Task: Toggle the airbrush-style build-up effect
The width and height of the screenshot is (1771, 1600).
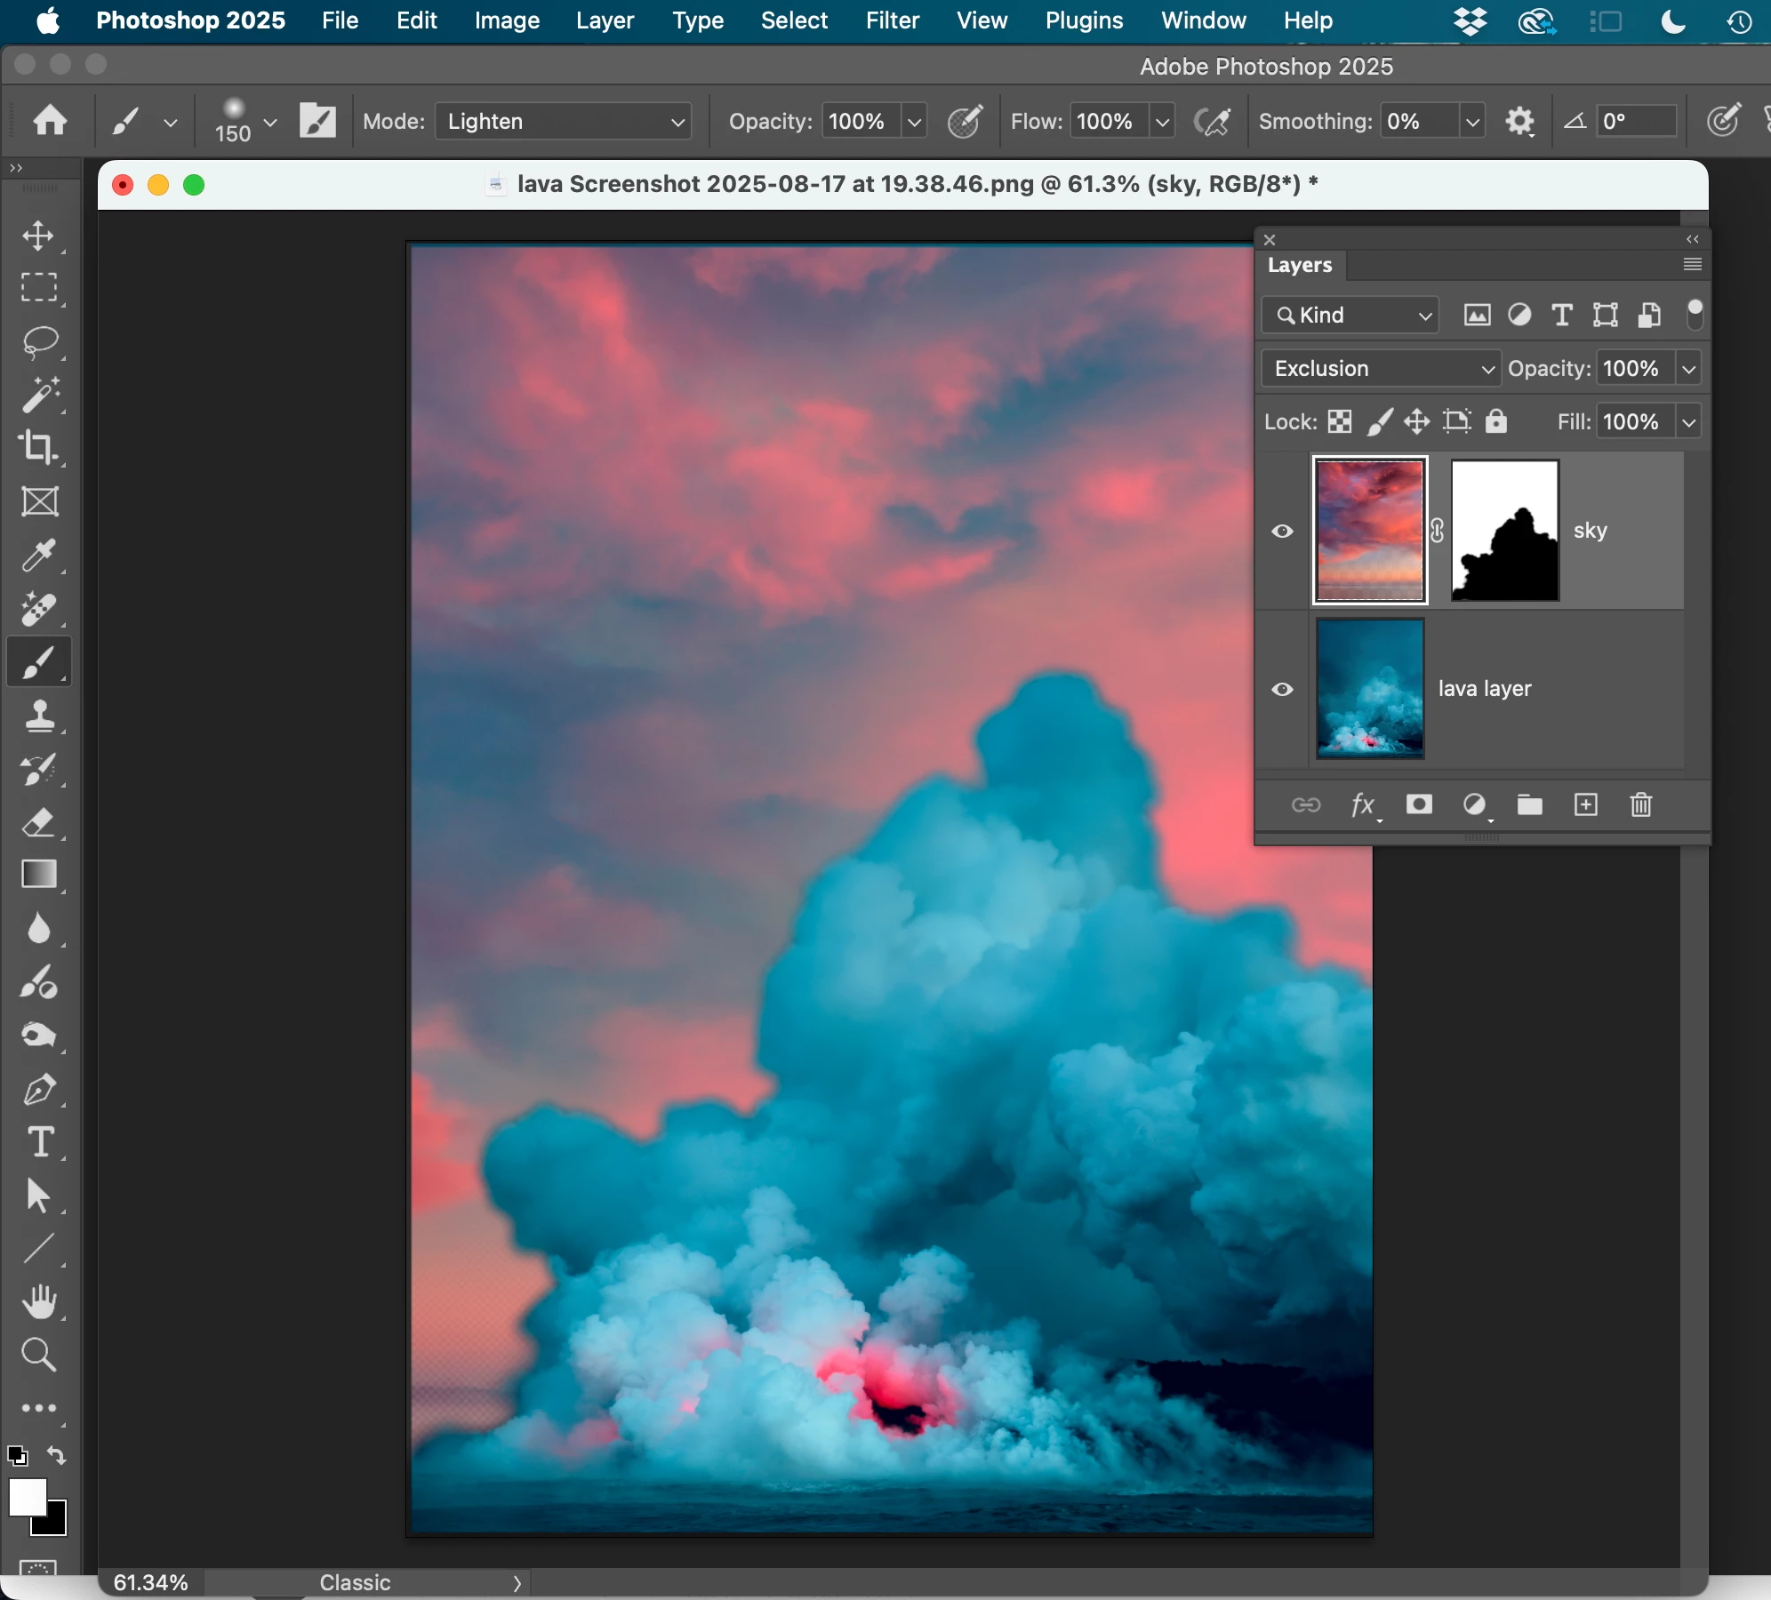Action: click(x=1213, y=122)
